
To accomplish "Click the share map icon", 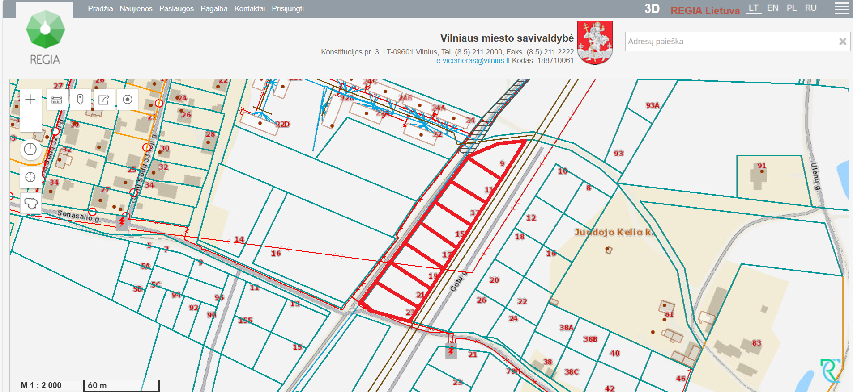I will pos(104,100).
